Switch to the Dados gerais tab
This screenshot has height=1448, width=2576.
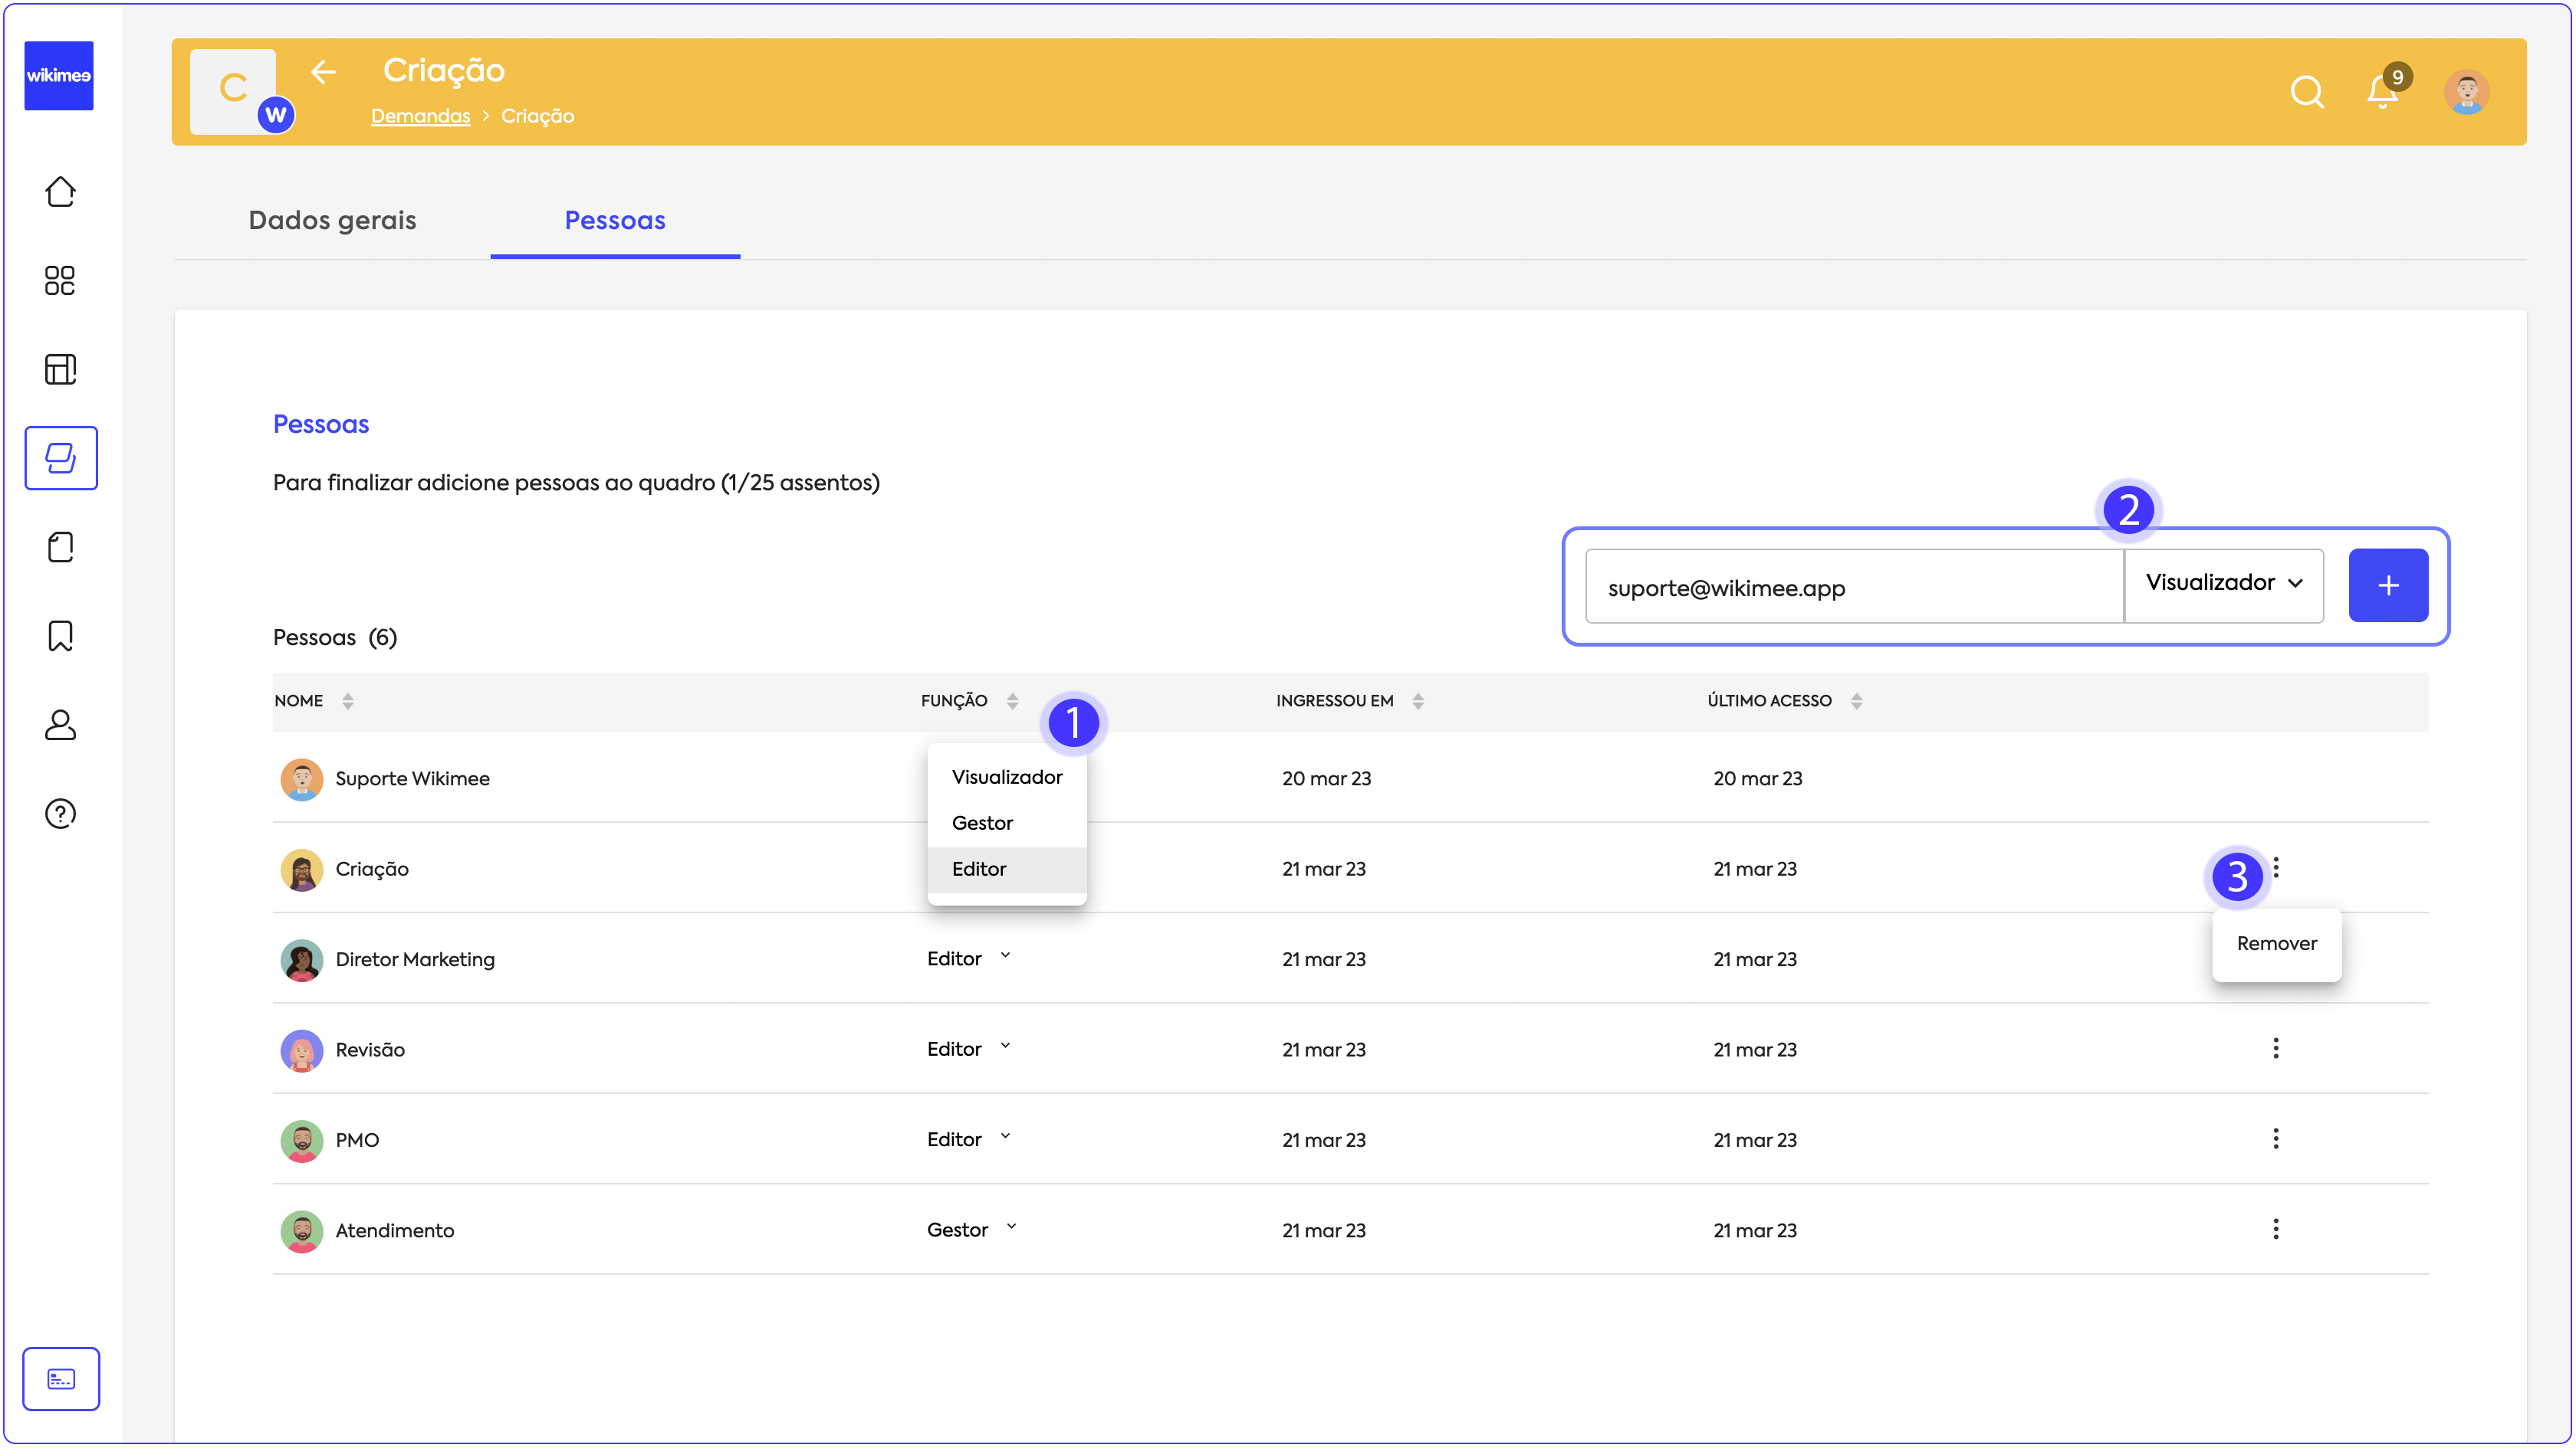pyautogui.click(x=332, y=221)
